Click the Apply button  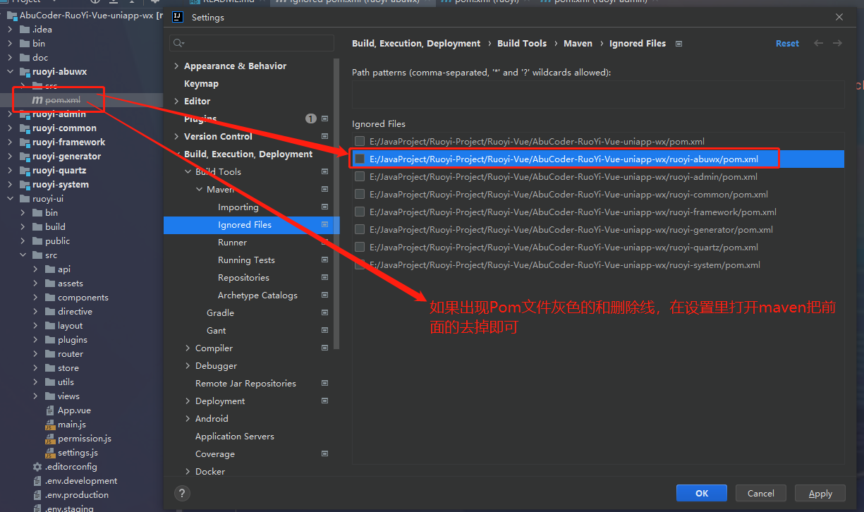pos(820,494)
